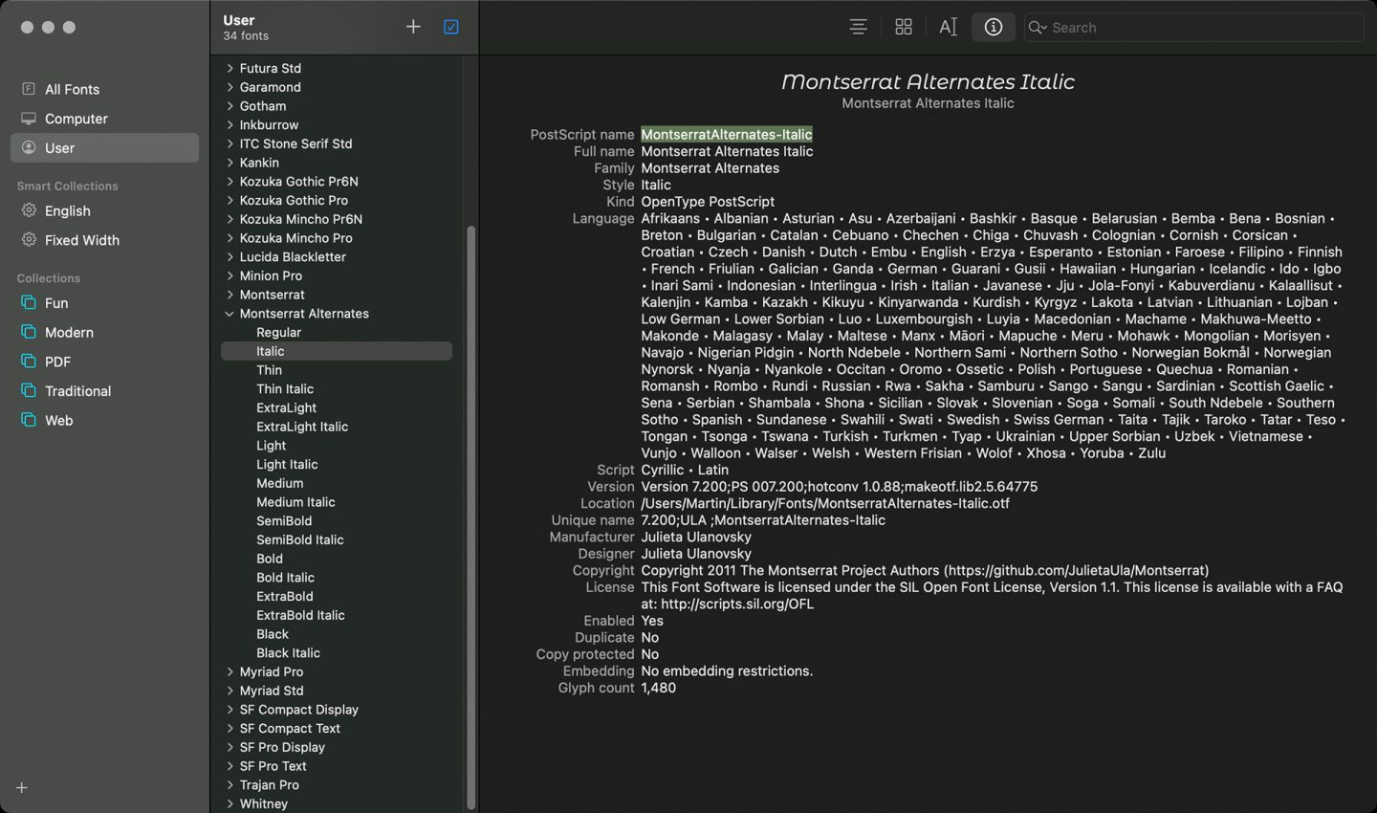Toggle the font info button
The width and height of the screenshot is (1377, 813).
[x=994, y=27]
